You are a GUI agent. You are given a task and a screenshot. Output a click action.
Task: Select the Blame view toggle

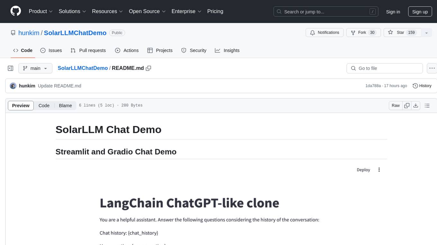pos(65,106)
